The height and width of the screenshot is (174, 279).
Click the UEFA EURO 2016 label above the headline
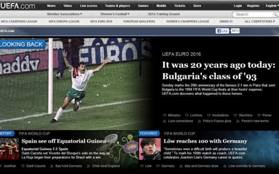coord(181,54)
